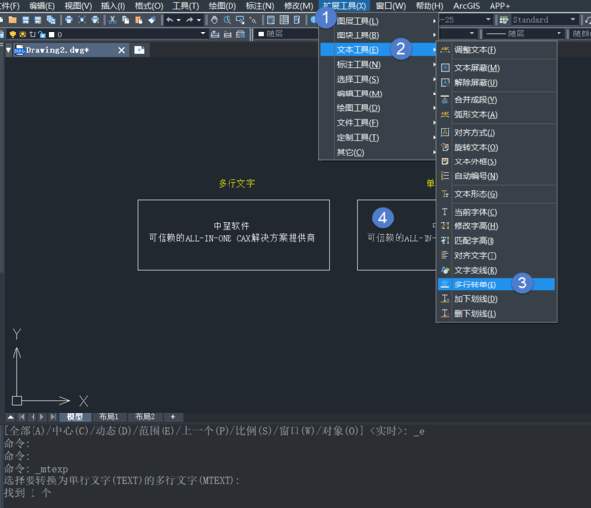The width and height of the screenshot is (591, 508).
Task: Click the Zoom Window icon
Action: (x=240, y=20)
